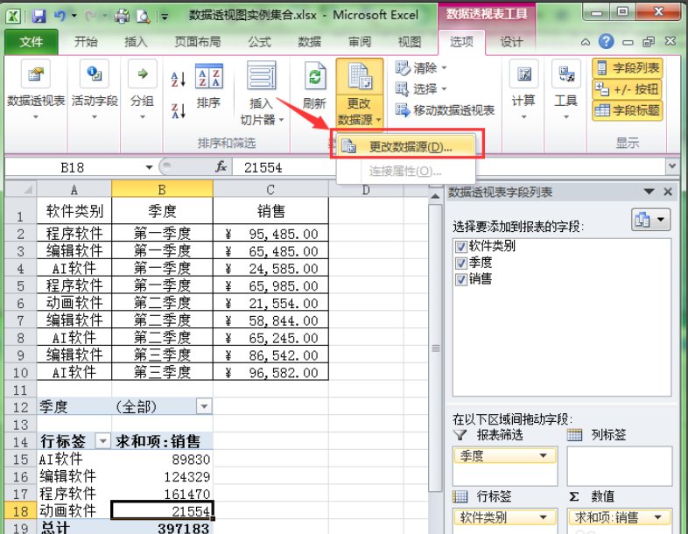The height and width of the screenshot is (534, 688).
Task: Click the quick print icon in title bar
Action: pos(122,17)
